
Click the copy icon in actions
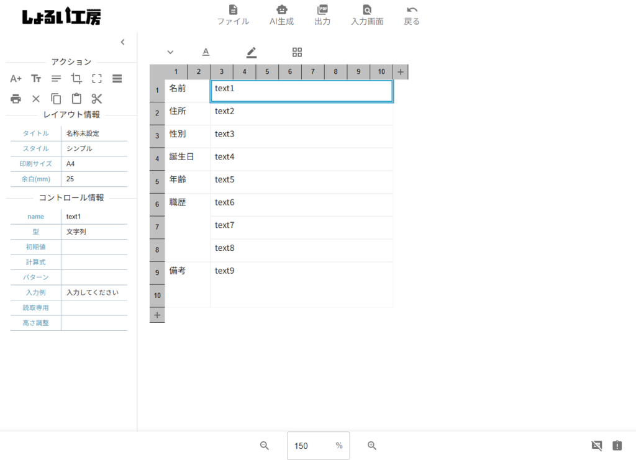coord(56,99)
